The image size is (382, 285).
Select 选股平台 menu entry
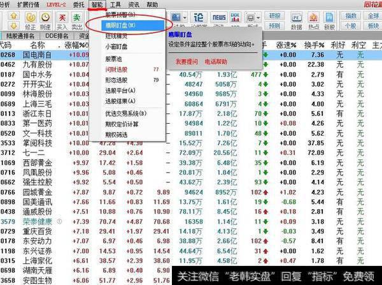pyautogui.click(x=133, y=91)
